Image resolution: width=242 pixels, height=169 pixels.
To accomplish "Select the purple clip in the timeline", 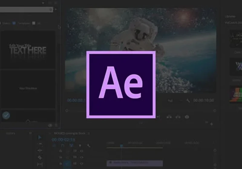I will tap(135, 163).
